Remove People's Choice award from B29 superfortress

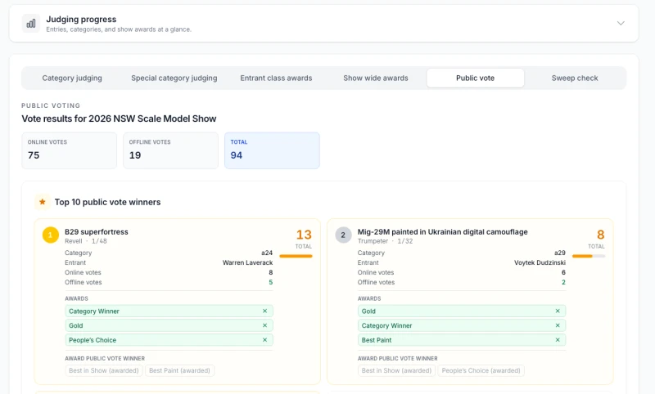coord(264,340)
